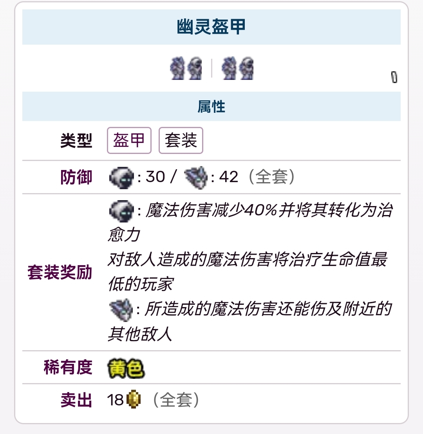The height and width of the screenshot is (434, 423).
Task: Click the first male armor sprite image
Action: [x=177, y=68]
